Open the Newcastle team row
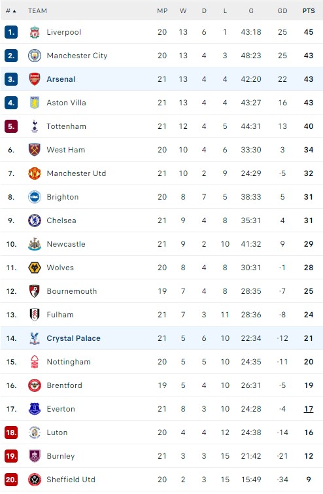Screen dimensions: 323x494 click(x=161, y=244)
